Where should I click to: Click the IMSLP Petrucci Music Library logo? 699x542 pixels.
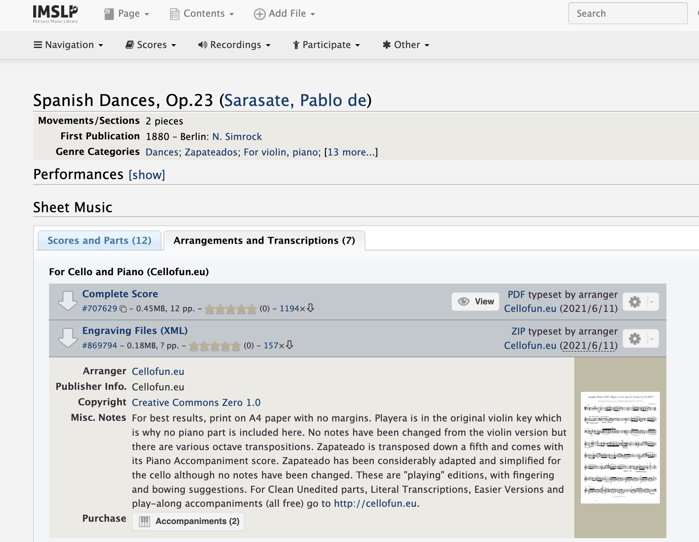click(55, 14)
